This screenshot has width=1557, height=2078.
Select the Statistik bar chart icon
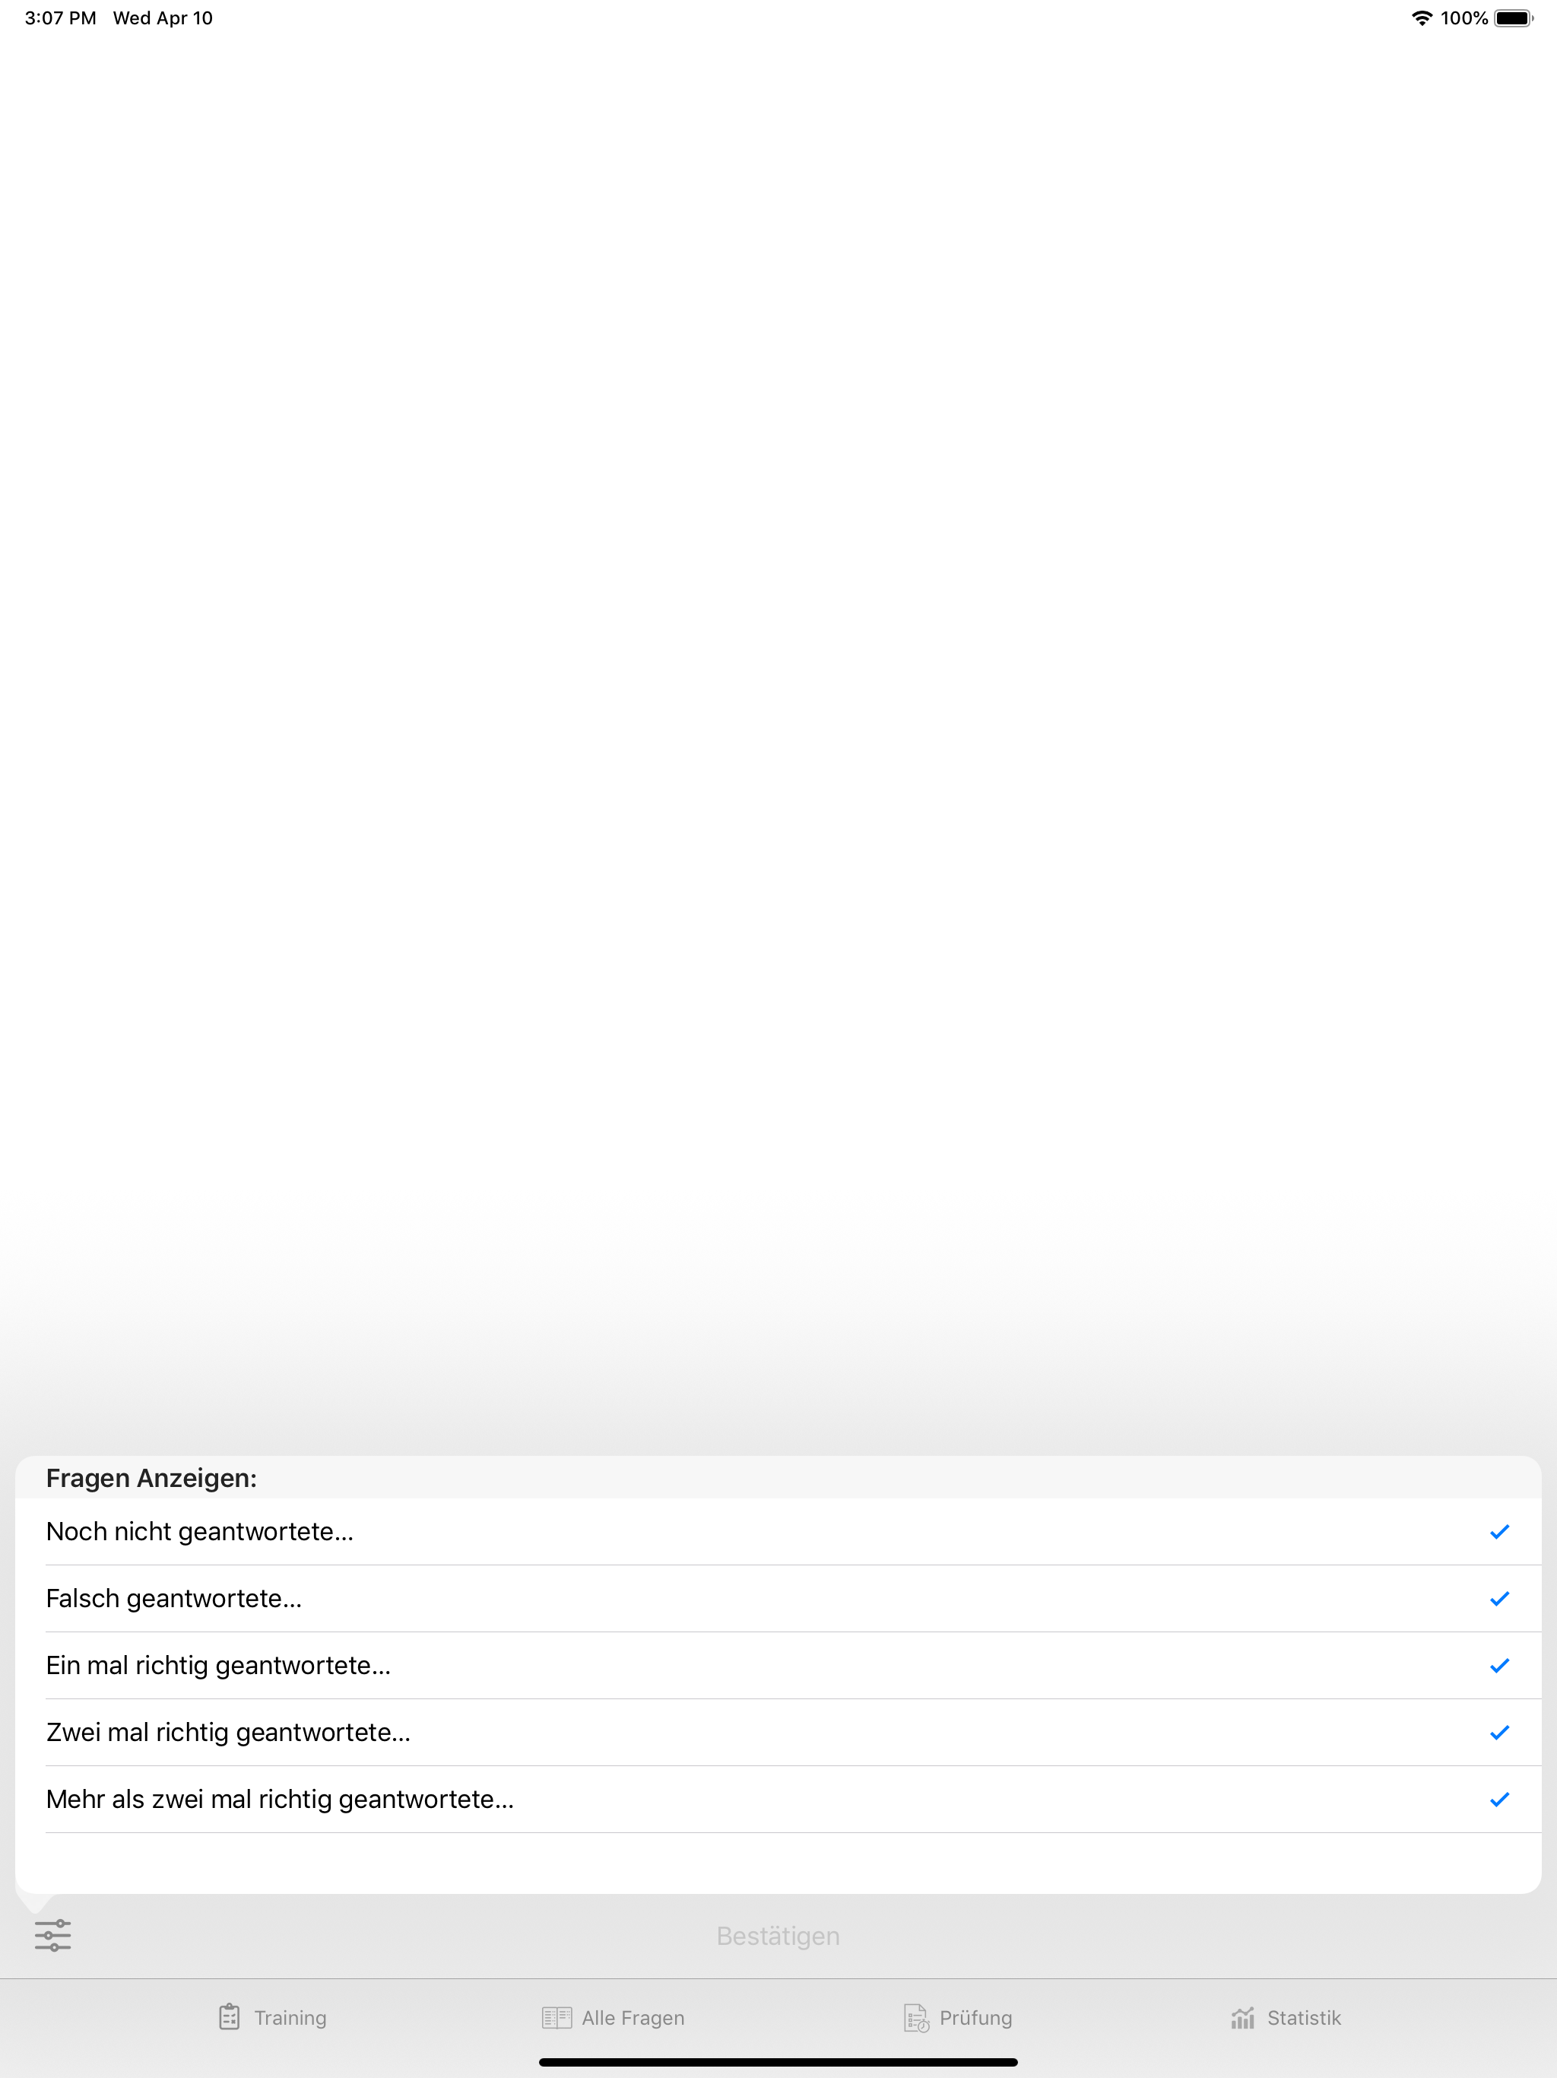point(1242,2017)
